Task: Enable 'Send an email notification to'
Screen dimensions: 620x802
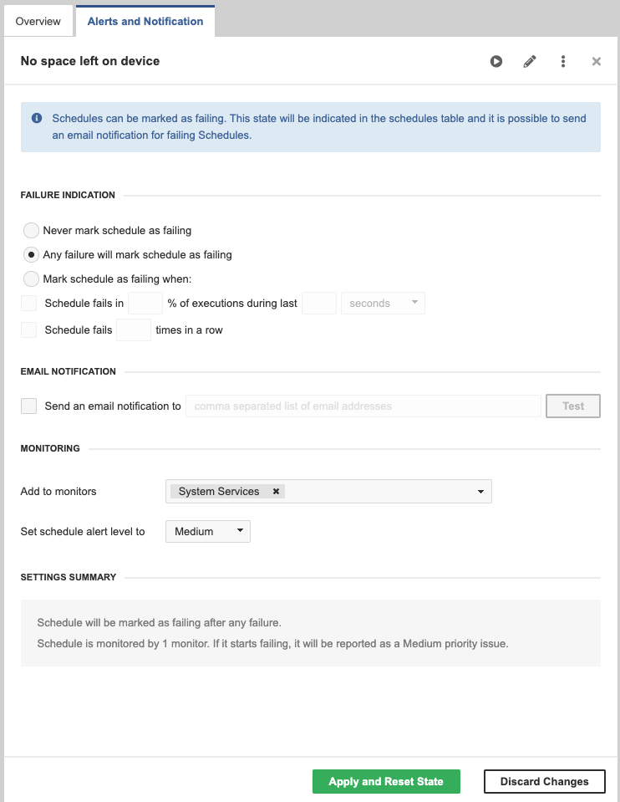Action: [28, 406]
